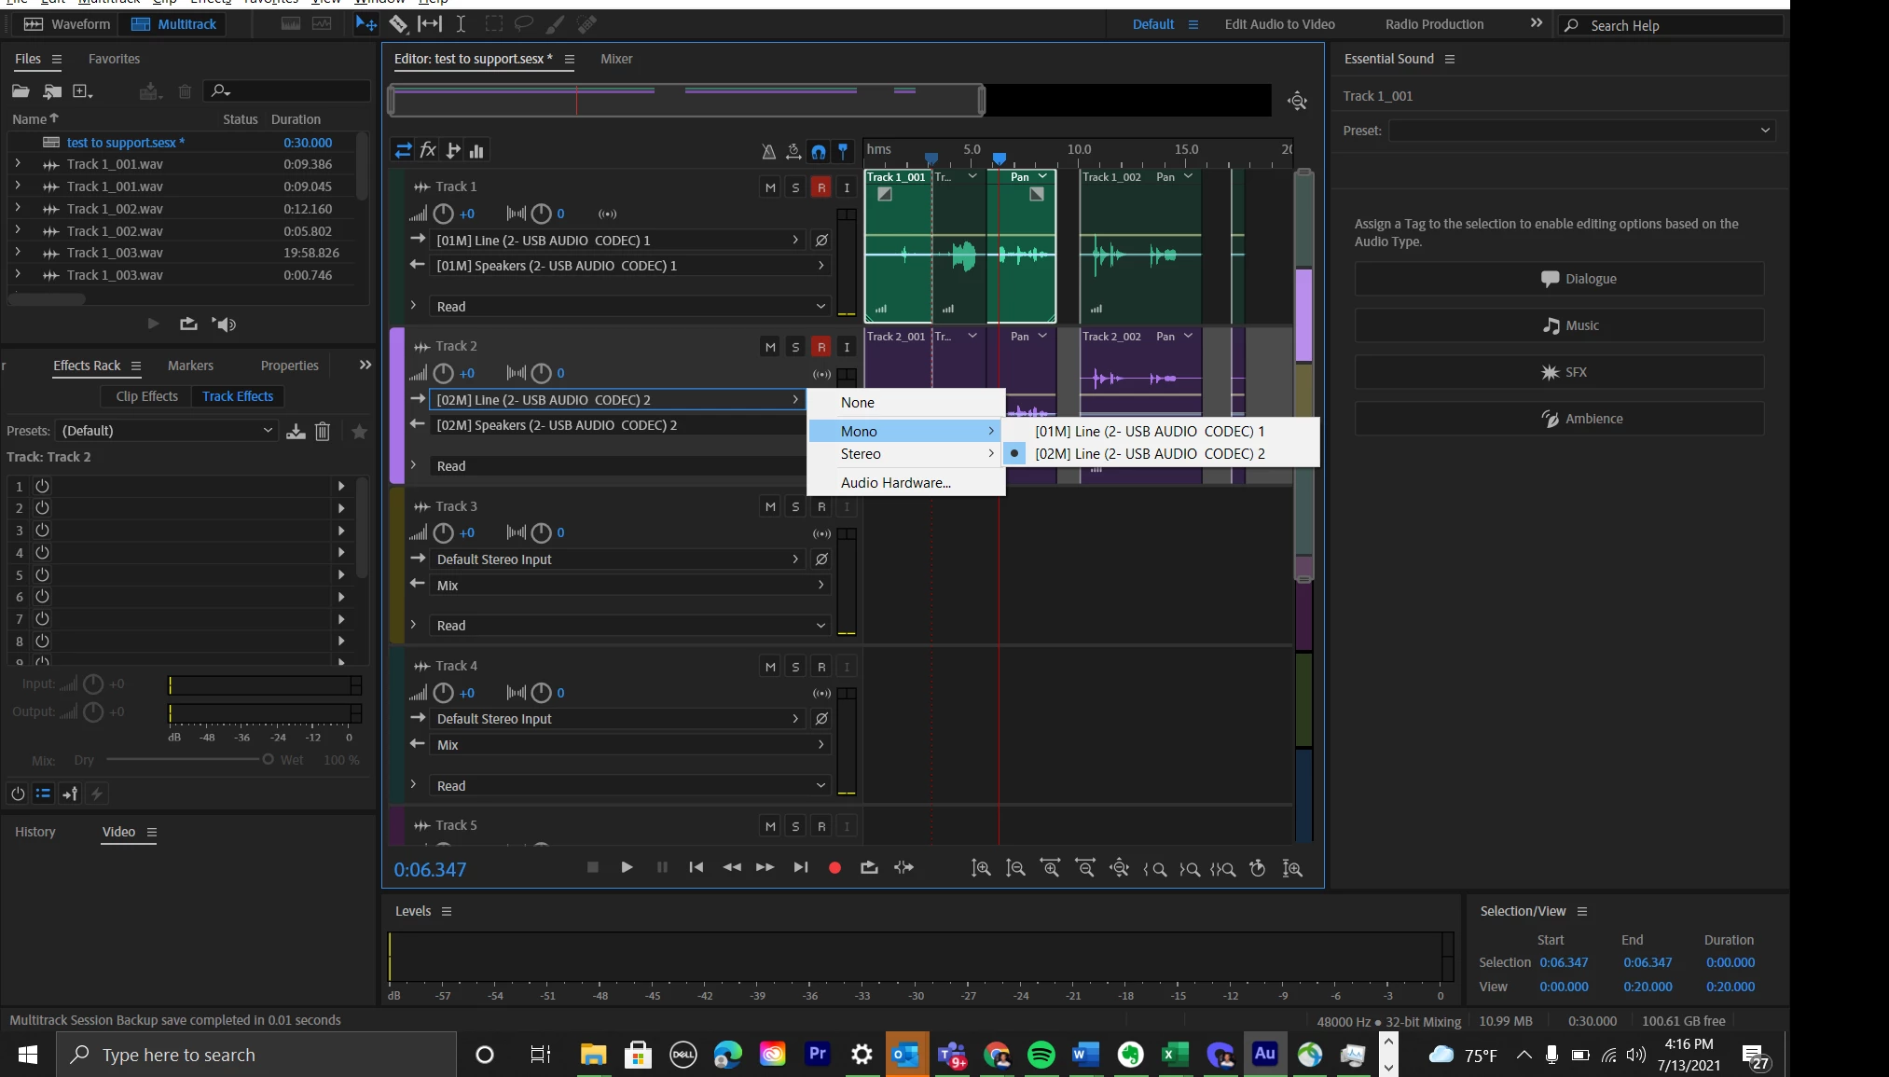
Task: Open Track 1 automation mode Read dropdown
Action: pyautogui.click(x=629, y=307)
